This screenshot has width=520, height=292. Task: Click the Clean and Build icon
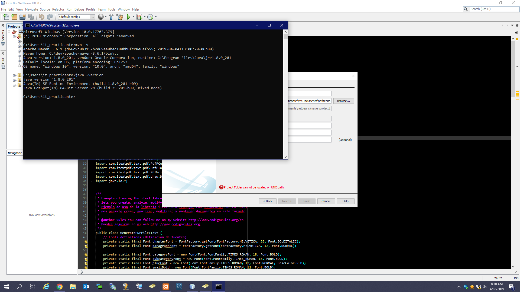120,17
